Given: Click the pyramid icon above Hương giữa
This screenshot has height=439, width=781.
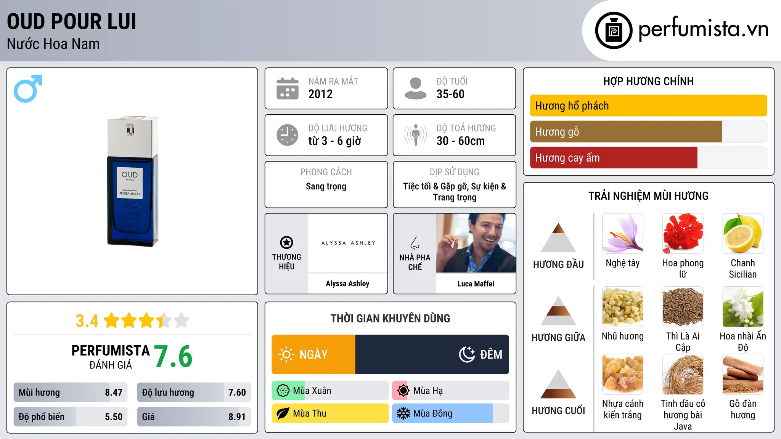Looking at the screenshot, I should point(558,311).
